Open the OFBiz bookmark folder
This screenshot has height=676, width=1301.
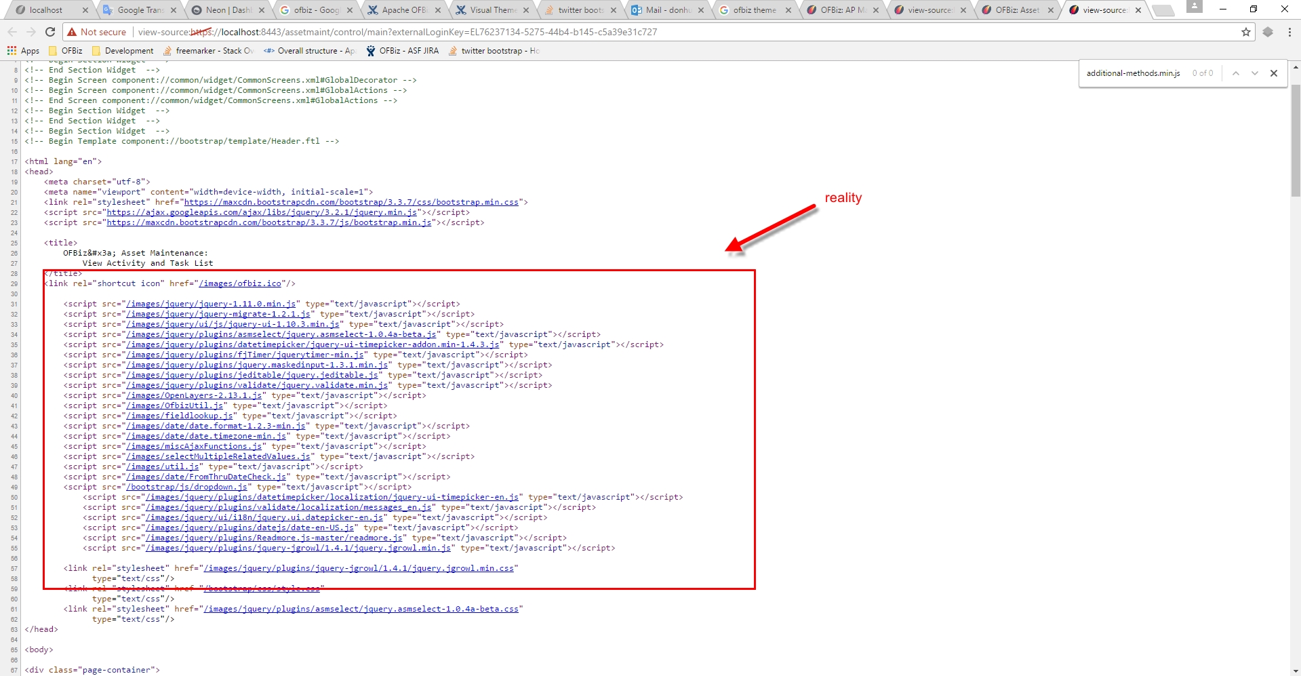[x=65, y=51]
